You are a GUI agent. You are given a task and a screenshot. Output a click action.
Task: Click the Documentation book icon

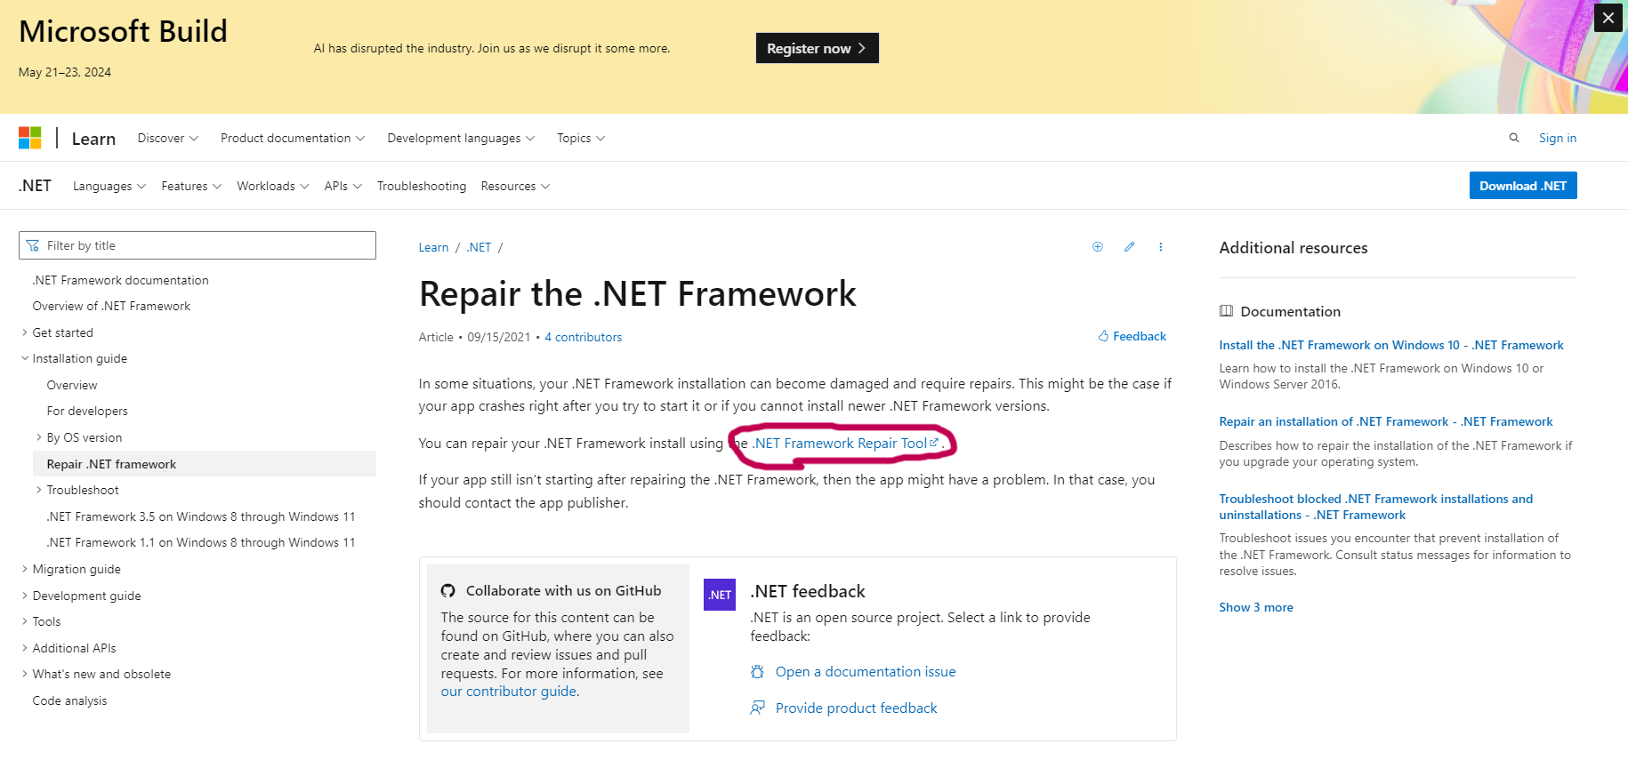coord(1226,311)
